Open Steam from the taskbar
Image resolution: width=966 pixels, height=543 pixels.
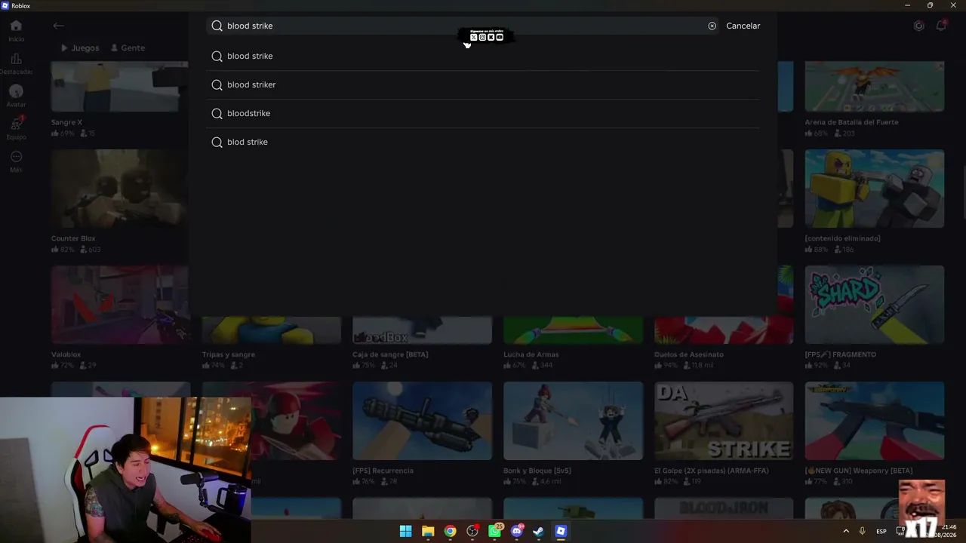click(538, 531)
